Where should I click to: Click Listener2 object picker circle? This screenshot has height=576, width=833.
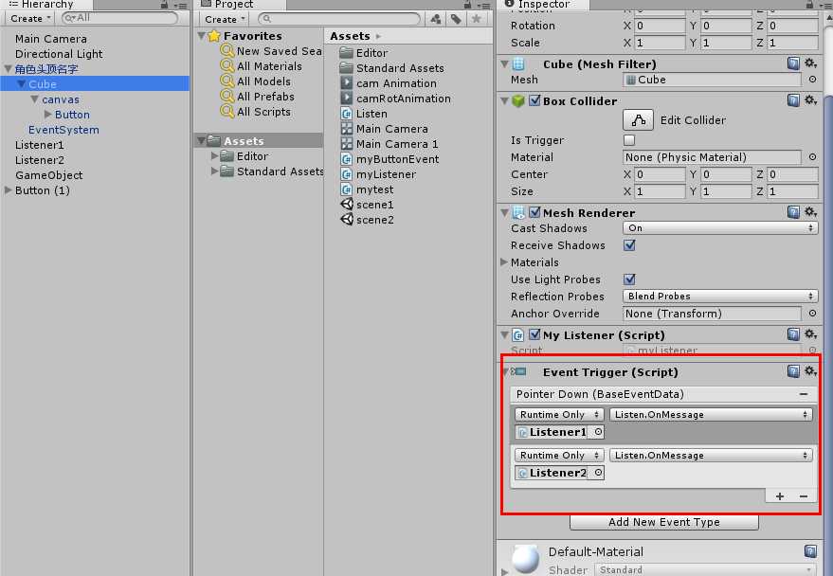coord(598,473)
